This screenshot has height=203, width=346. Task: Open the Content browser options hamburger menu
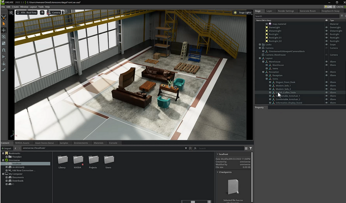246,148
